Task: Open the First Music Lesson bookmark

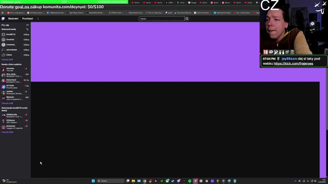Action: point(36,13)
